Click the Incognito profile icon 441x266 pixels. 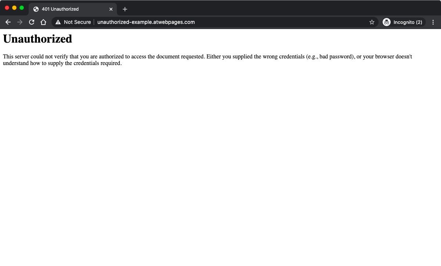(387, 22)
